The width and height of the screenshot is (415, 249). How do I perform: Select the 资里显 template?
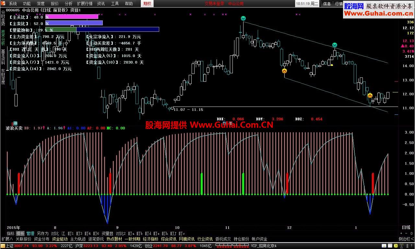pos(107,233)
